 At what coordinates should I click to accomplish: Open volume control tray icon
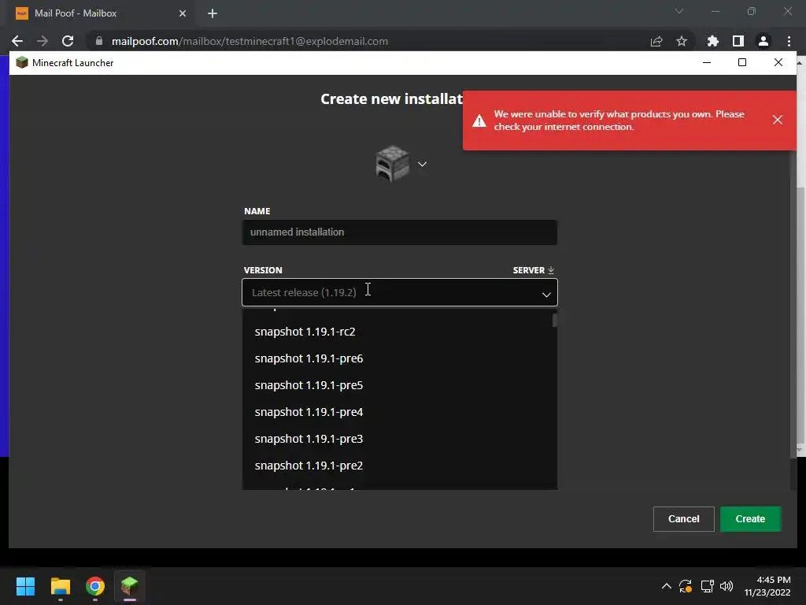(x=727, y=586)
